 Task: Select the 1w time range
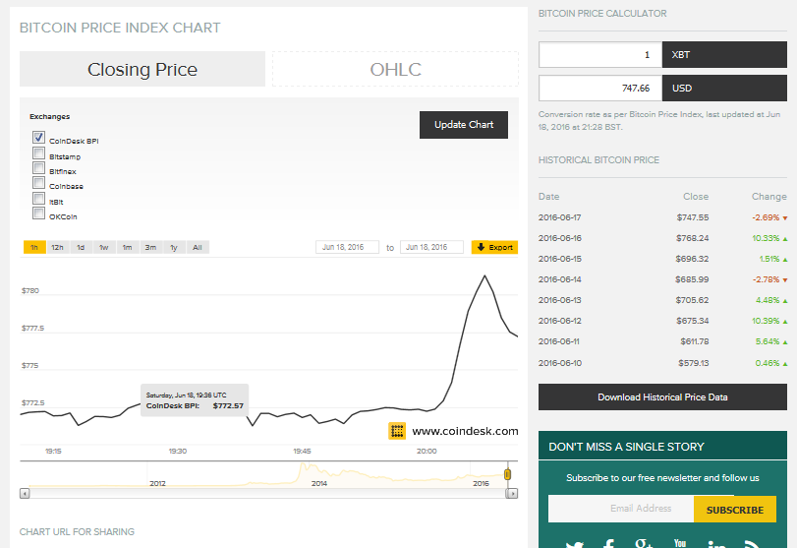104,247
